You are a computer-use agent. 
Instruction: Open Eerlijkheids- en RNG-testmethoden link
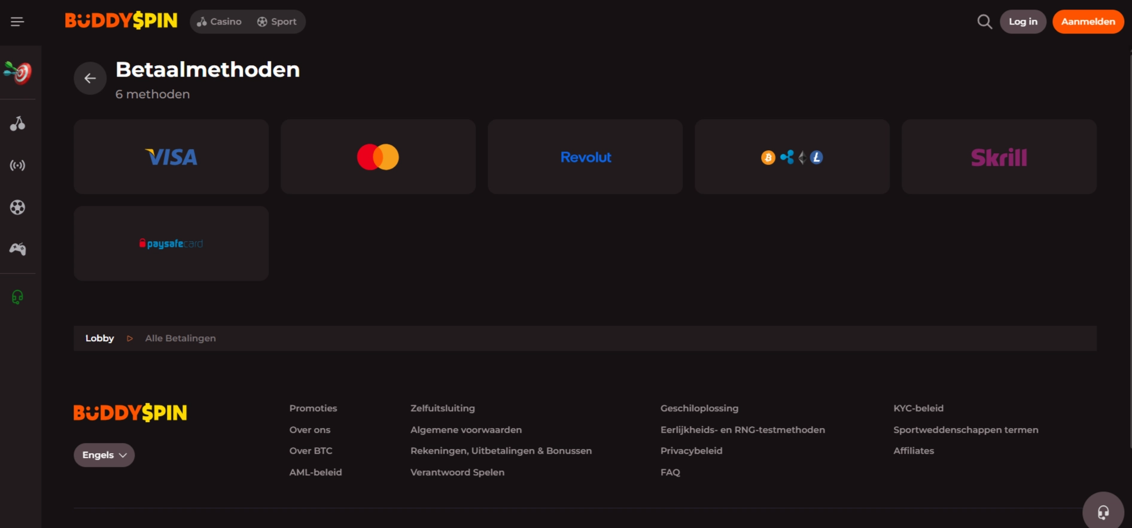click(743, 430)
